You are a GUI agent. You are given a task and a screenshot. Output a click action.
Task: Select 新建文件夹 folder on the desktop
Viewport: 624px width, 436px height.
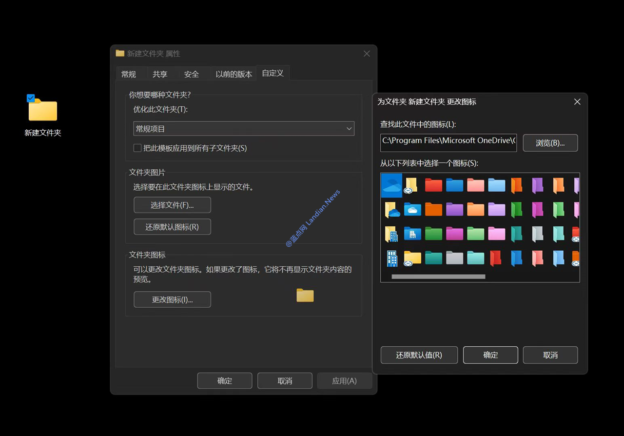43,116
